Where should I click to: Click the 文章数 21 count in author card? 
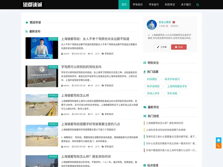164,26
